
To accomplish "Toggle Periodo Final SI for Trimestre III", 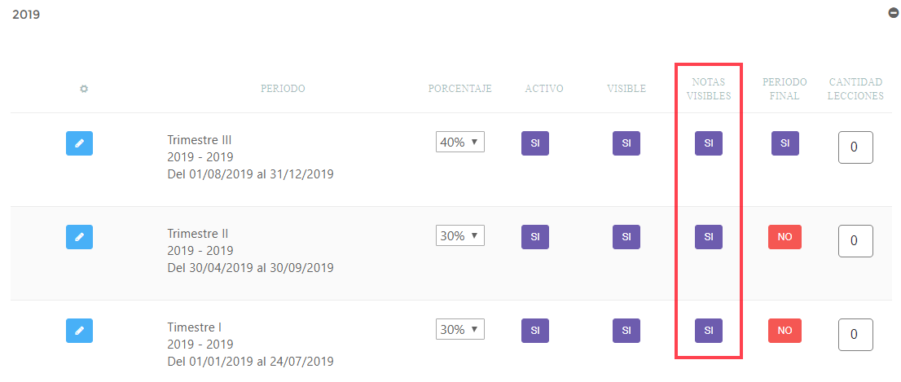I will coord(785,143).
